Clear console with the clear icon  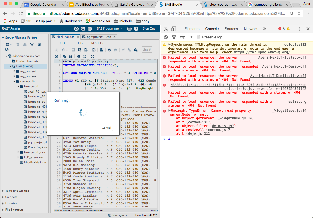pos(166,37)
